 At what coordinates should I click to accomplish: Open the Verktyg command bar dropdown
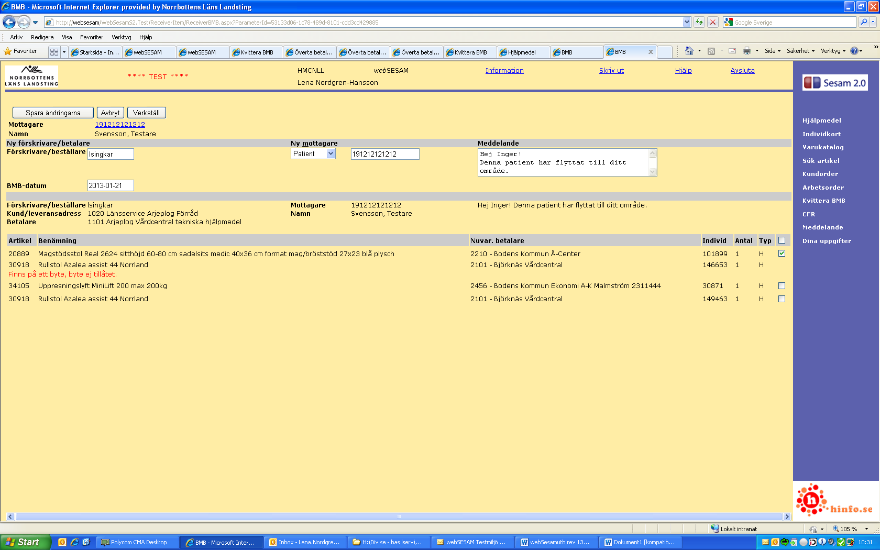coord(833,51)
